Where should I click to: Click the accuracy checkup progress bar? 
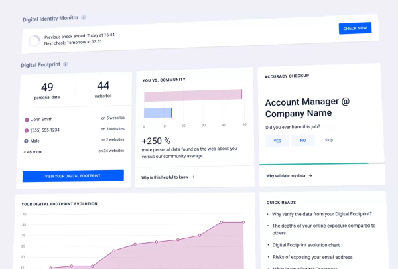pos(322,164)
